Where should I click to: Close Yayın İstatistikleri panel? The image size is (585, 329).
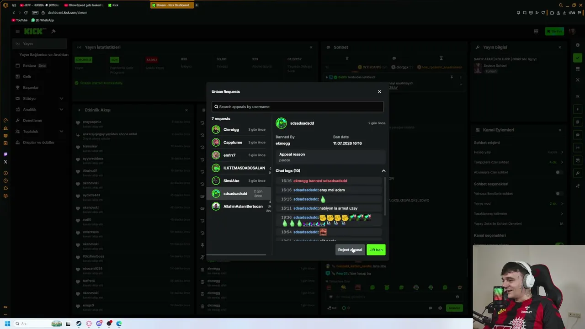311,47
